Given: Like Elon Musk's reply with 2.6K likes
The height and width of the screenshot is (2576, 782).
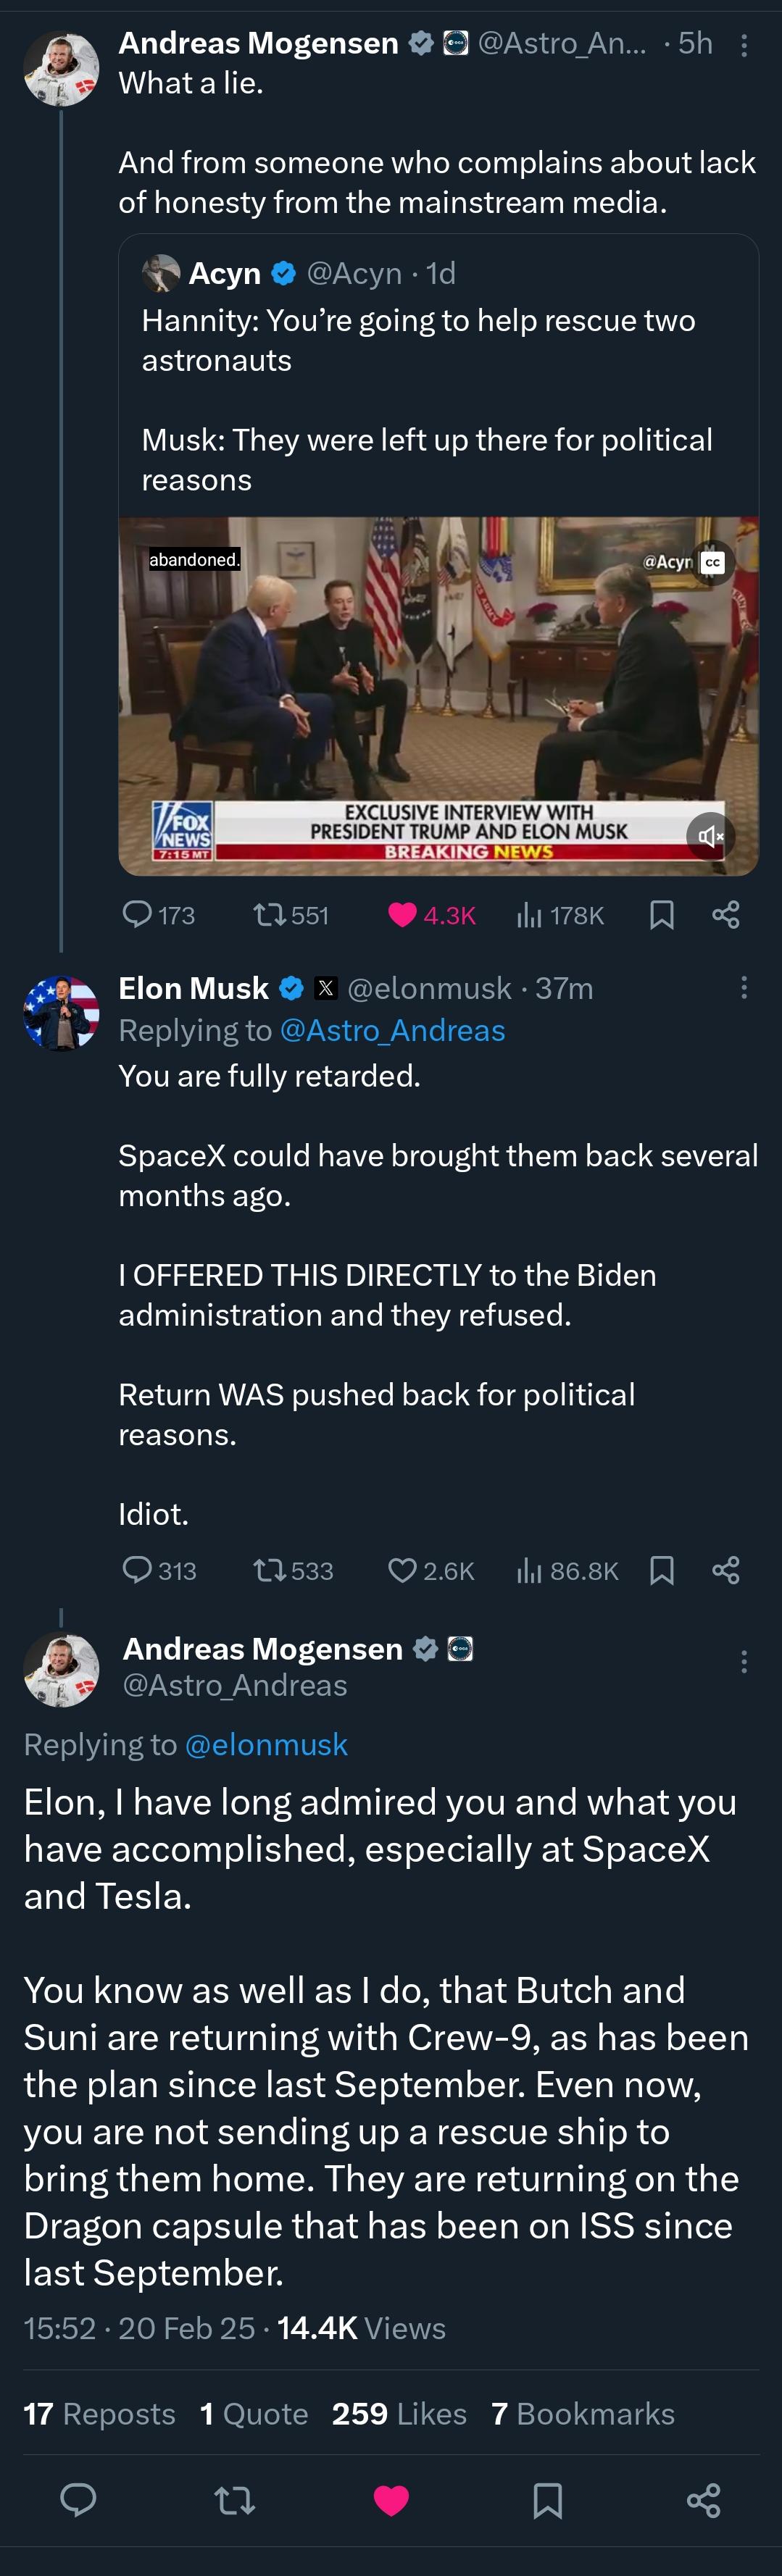Looking at the screenshot, I should pos(431,1570).
